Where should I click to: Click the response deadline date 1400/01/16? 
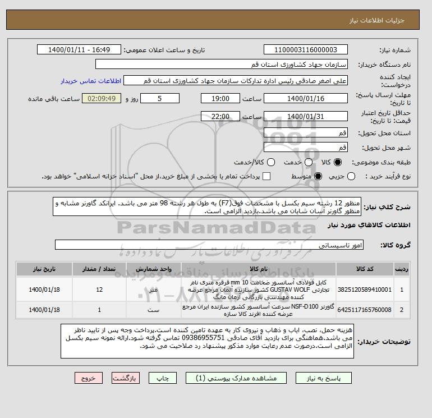coord(306,98)
